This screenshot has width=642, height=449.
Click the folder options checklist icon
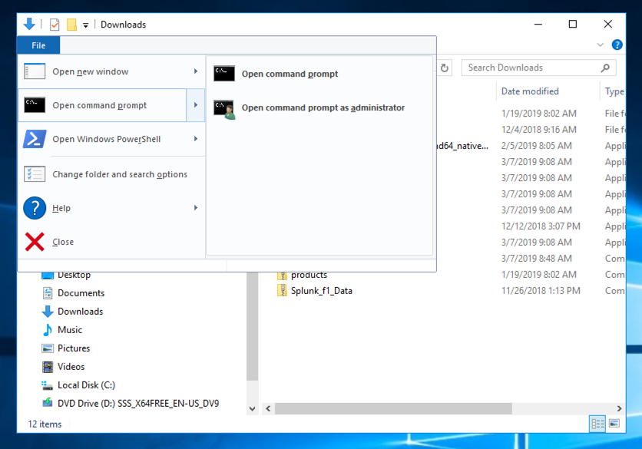[x=35, y=174]
